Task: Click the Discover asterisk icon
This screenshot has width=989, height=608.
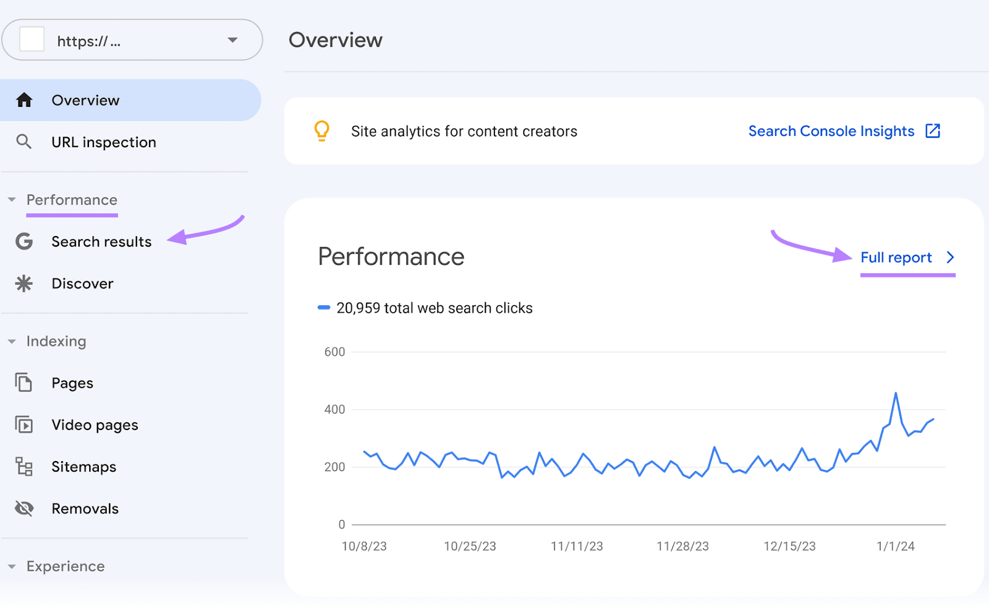Action: point(23,284)
